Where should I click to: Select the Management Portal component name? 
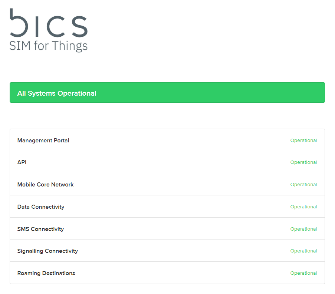[43, 141]
